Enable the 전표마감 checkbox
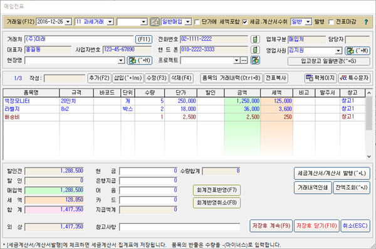 (331, 22)
